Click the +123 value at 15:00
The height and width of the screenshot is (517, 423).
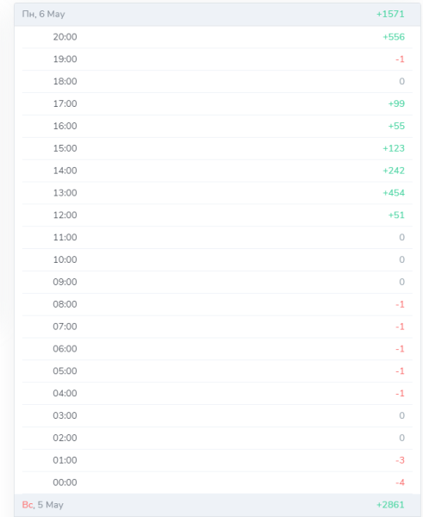[x=394, y=148]
